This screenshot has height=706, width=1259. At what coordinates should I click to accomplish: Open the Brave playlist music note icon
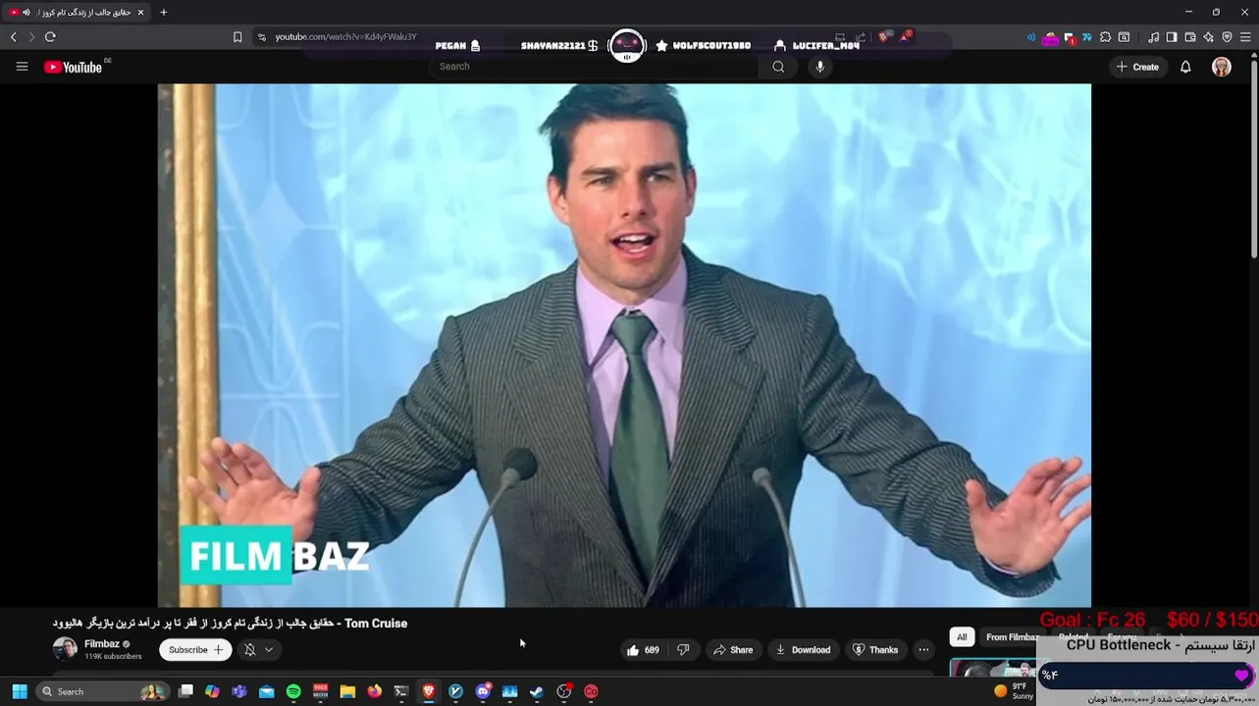point(1153,37)
